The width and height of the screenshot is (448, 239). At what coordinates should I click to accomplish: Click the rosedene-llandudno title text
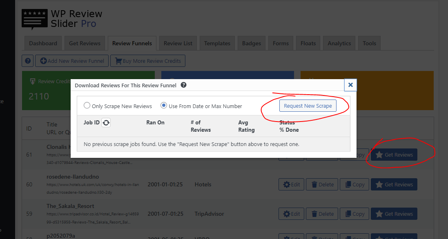click(x=73, y=177)
